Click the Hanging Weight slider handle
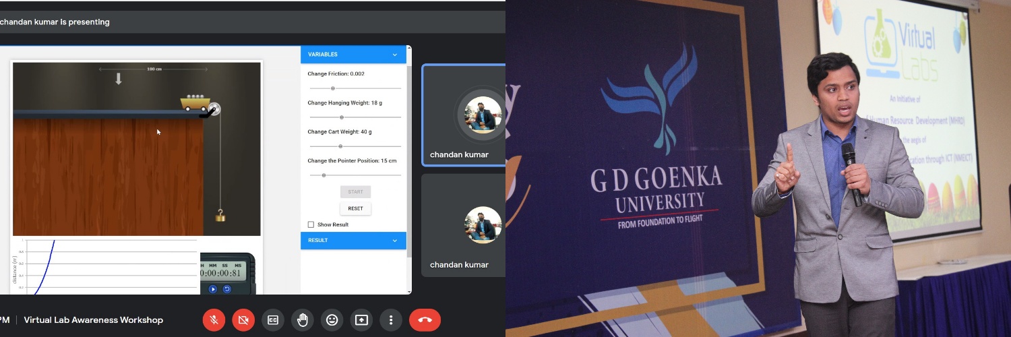1011x337 pixels. 340,117
